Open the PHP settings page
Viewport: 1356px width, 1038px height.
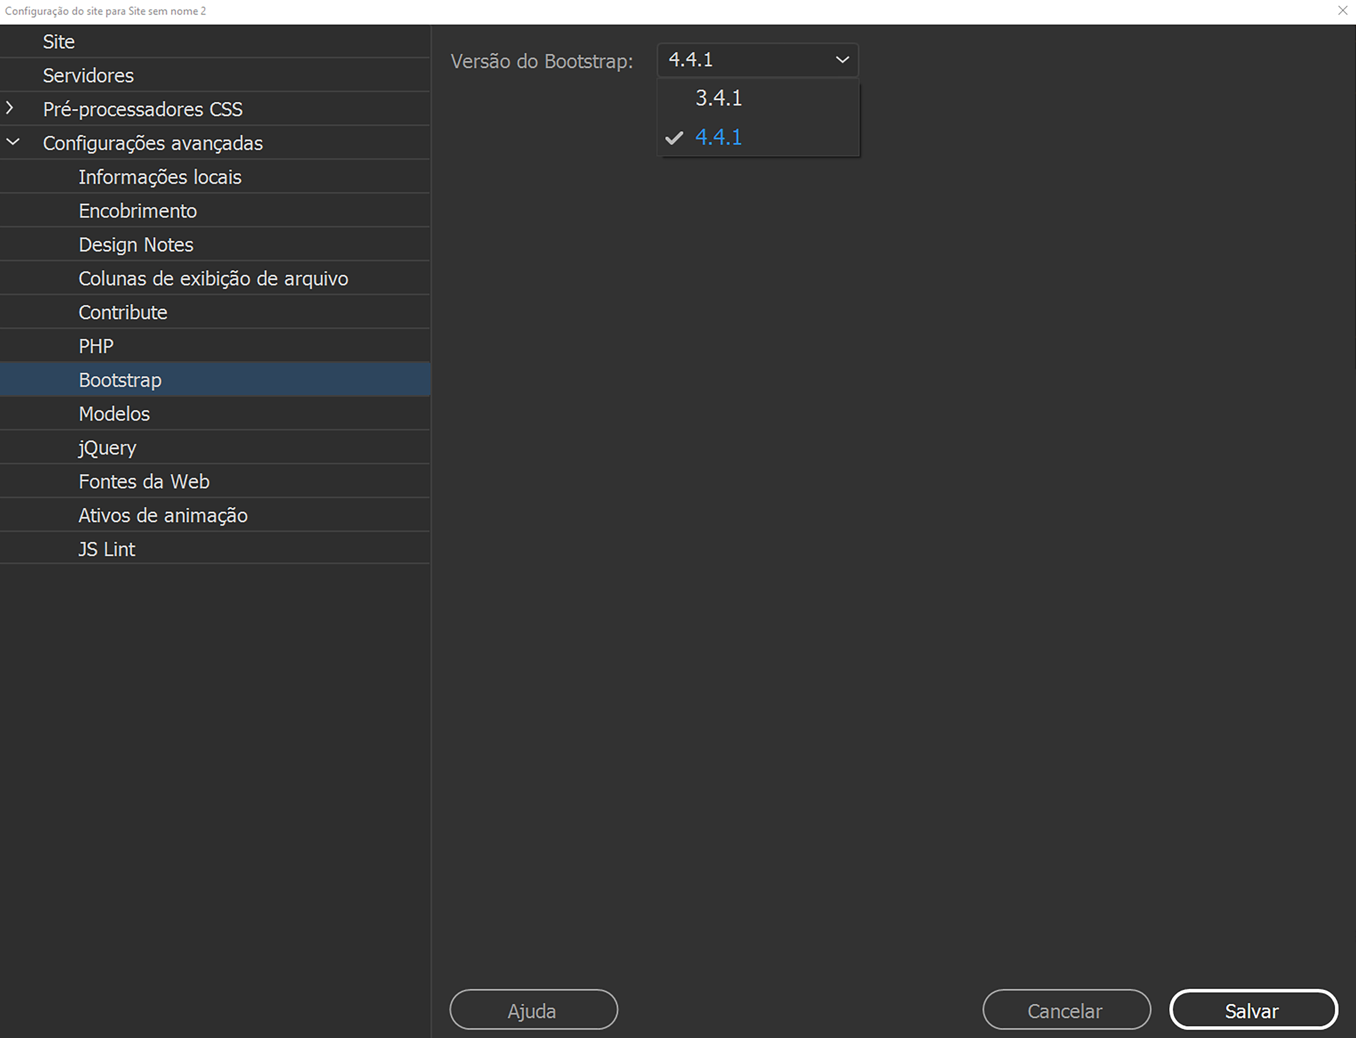pyautogui.click(x=95, y=345)
